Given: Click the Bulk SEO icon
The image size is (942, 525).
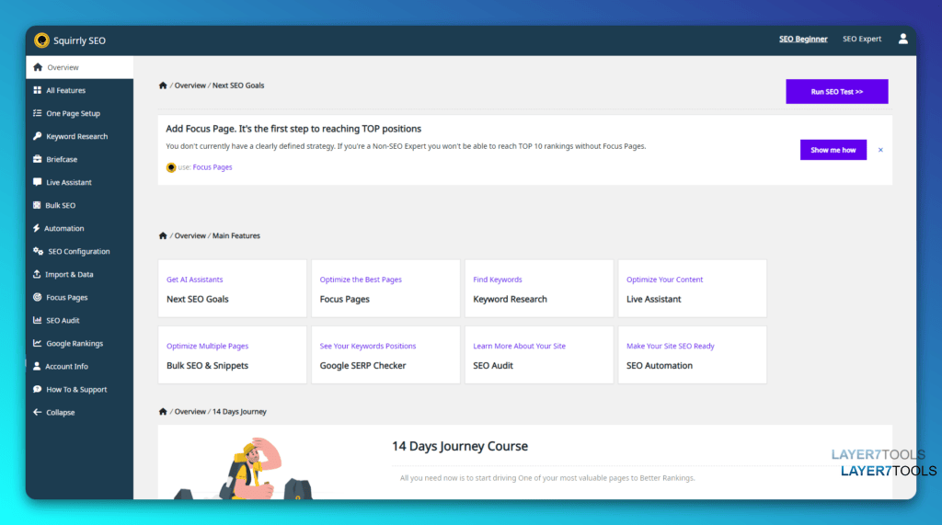Looking at the screenshot, I should [x=37, y=205].
